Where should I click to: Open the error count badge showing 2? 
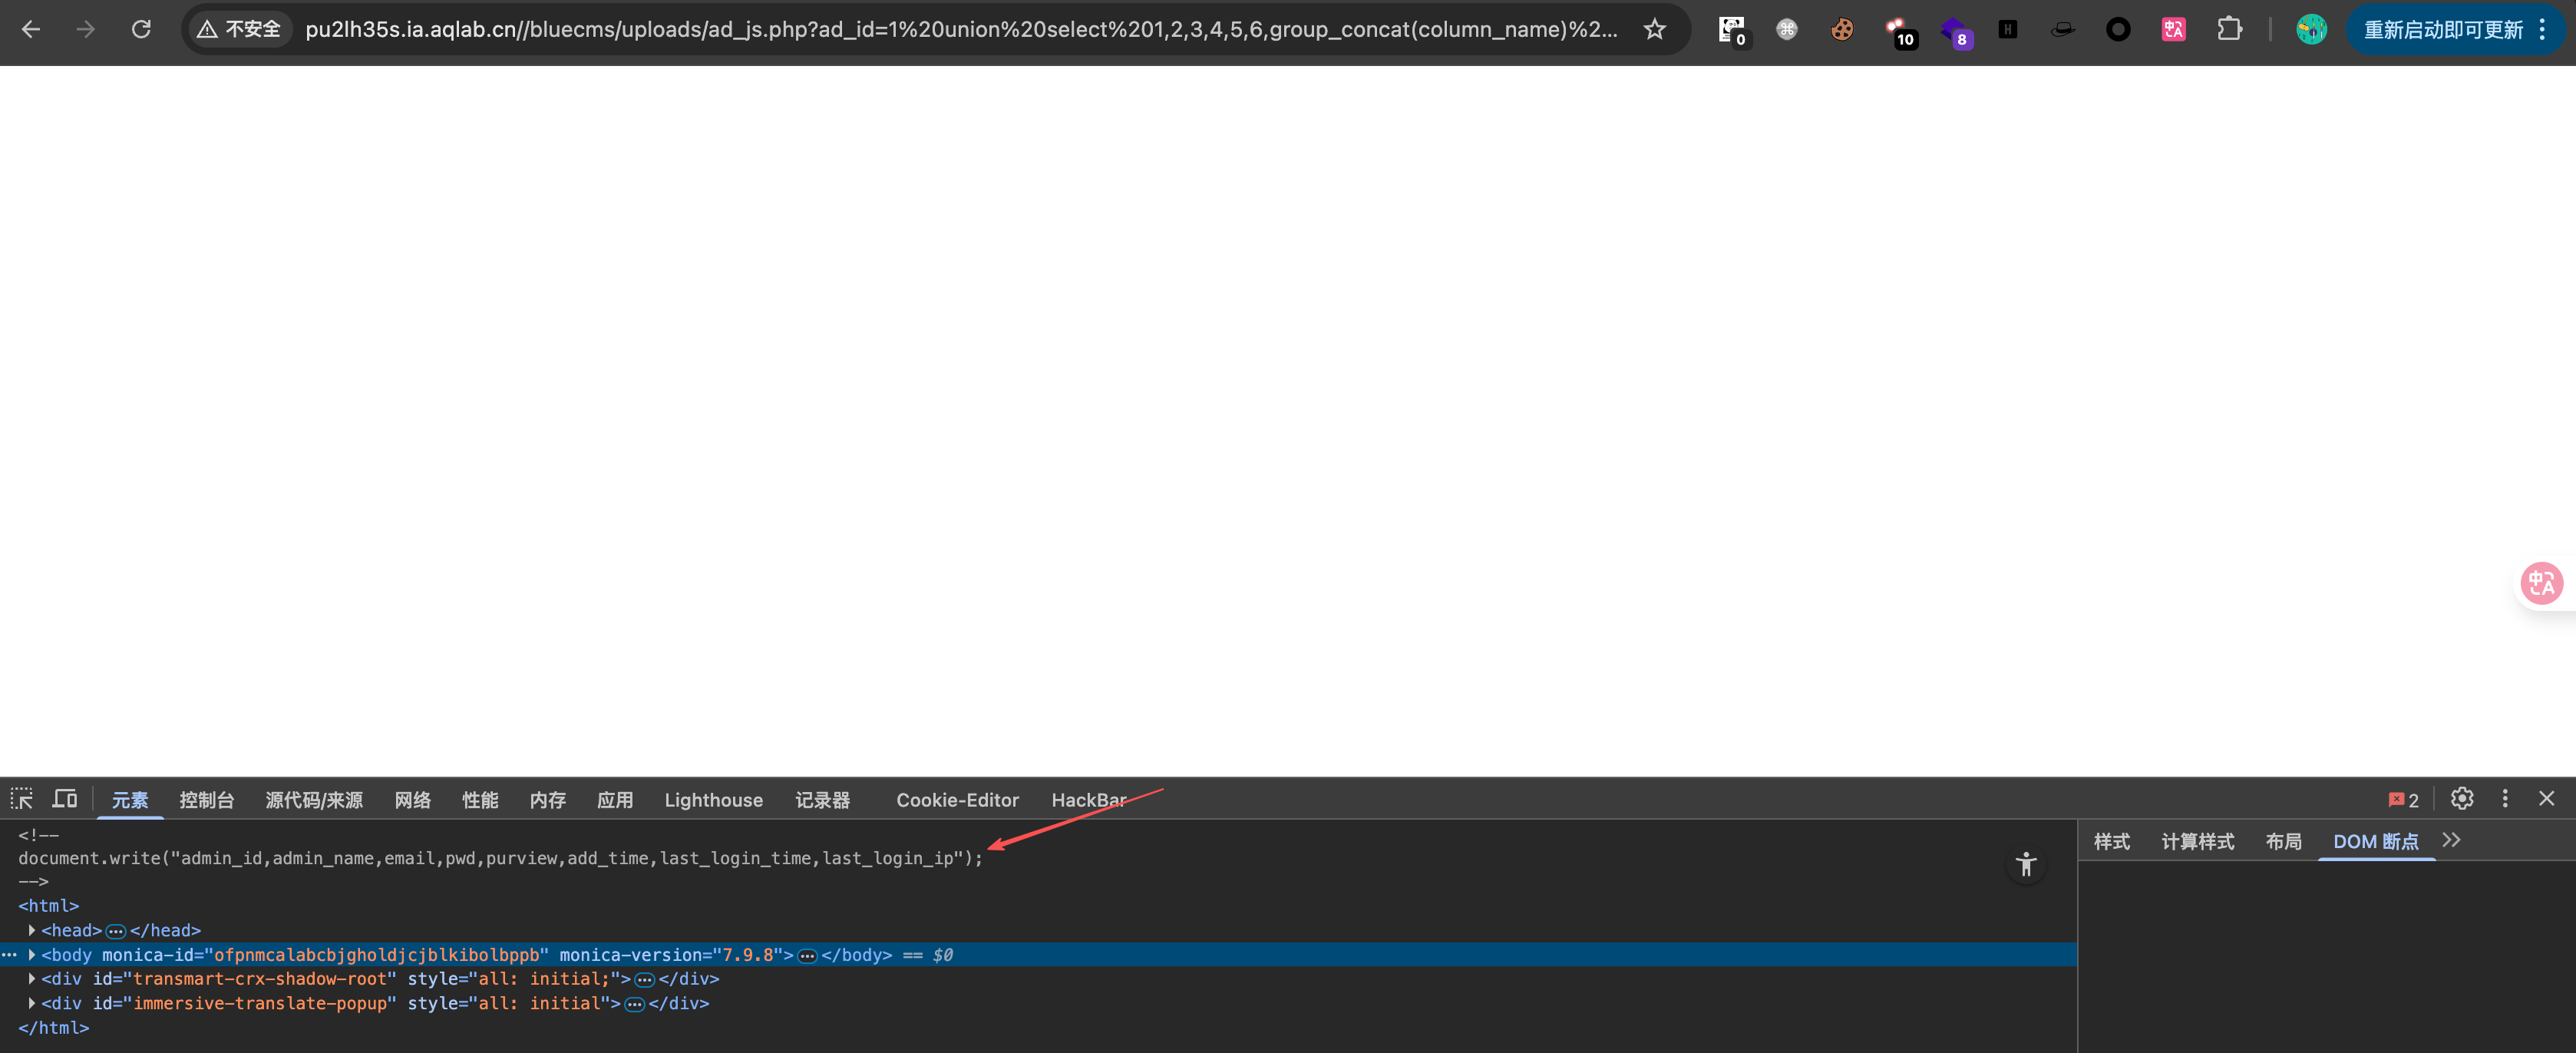[x=2403, y=800]
